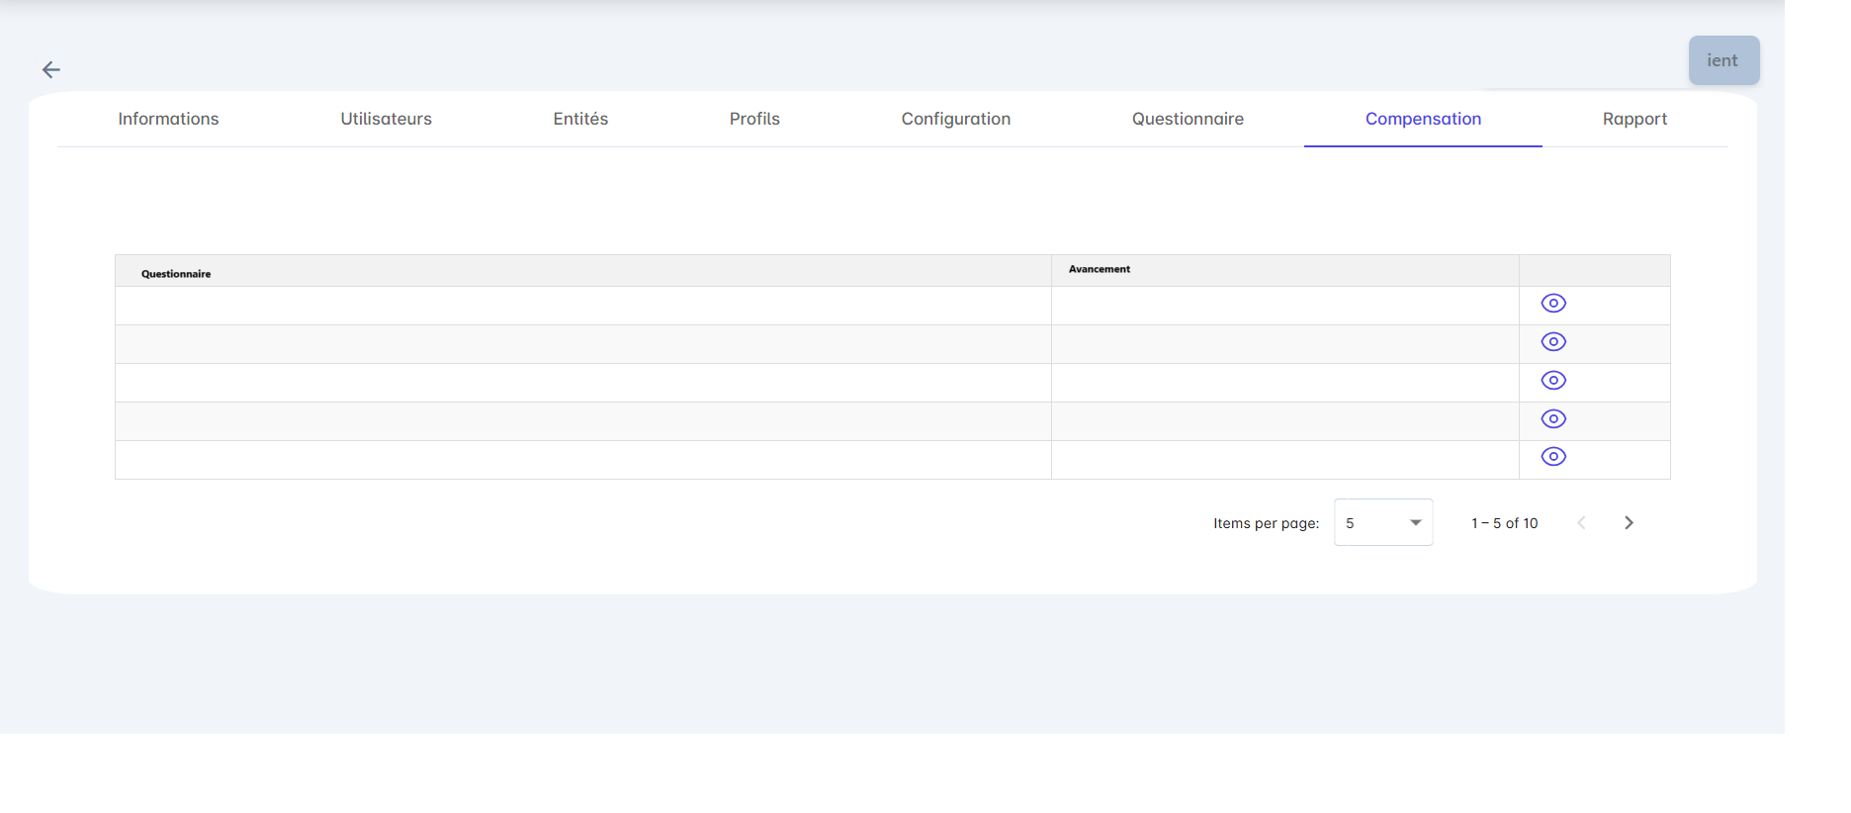Image resolution: width=1851 pixels, height=813 pixels.
Task: Go to the next page of results
Action: 1629,523
